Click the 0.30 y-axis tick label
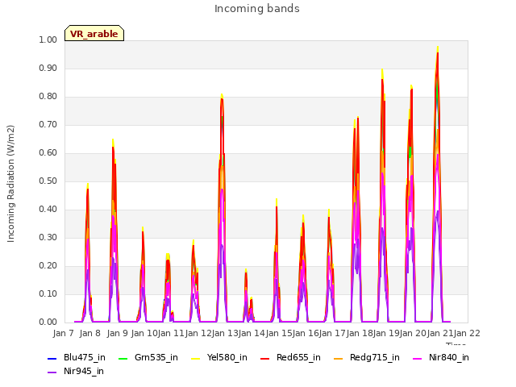The image size is (516, 387). [x=48, y=238]
